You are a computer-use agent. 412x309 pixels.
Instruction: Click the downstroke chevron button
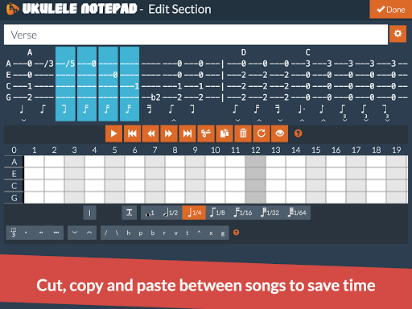tap(75, 233)
